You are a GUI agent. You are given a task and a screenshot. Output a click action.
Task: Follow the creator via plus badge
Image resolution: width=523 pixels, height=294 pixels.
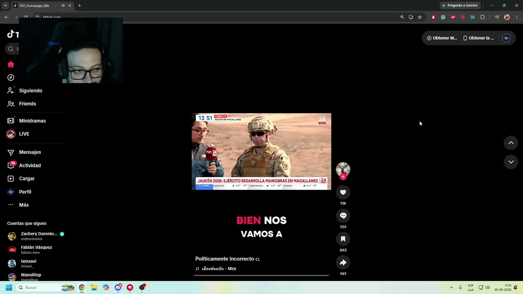tap(343, 177)
